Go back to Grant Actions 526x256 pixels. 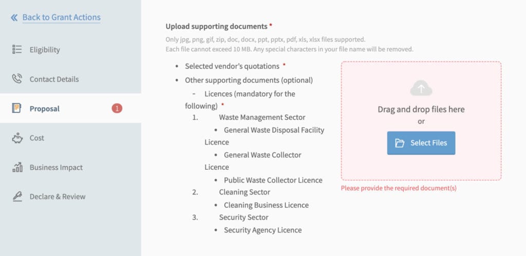62,17
